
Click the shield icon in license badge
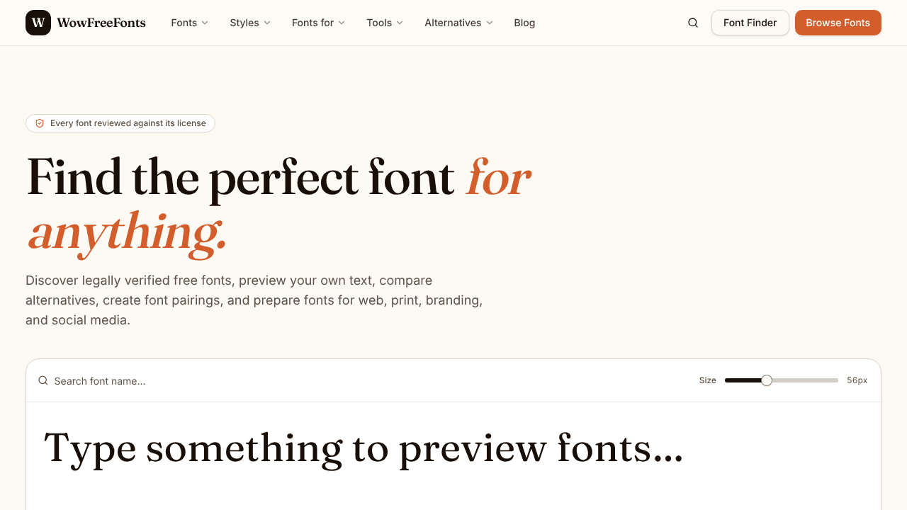(x=40, y=123)
